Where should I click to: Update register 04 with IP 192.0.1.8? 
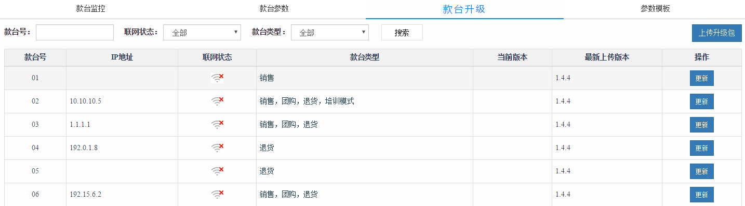(x=701, y=148)
